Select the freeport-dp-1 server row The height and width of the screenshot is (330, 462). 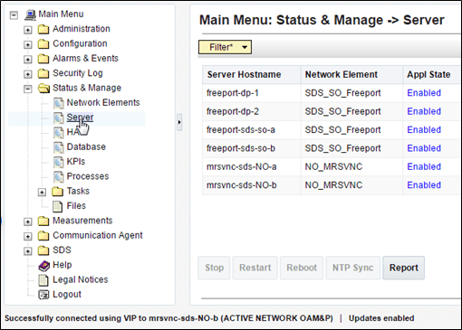tap(332, 93)
